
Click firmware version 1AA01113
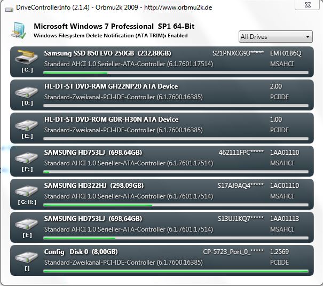pos(285,219)
